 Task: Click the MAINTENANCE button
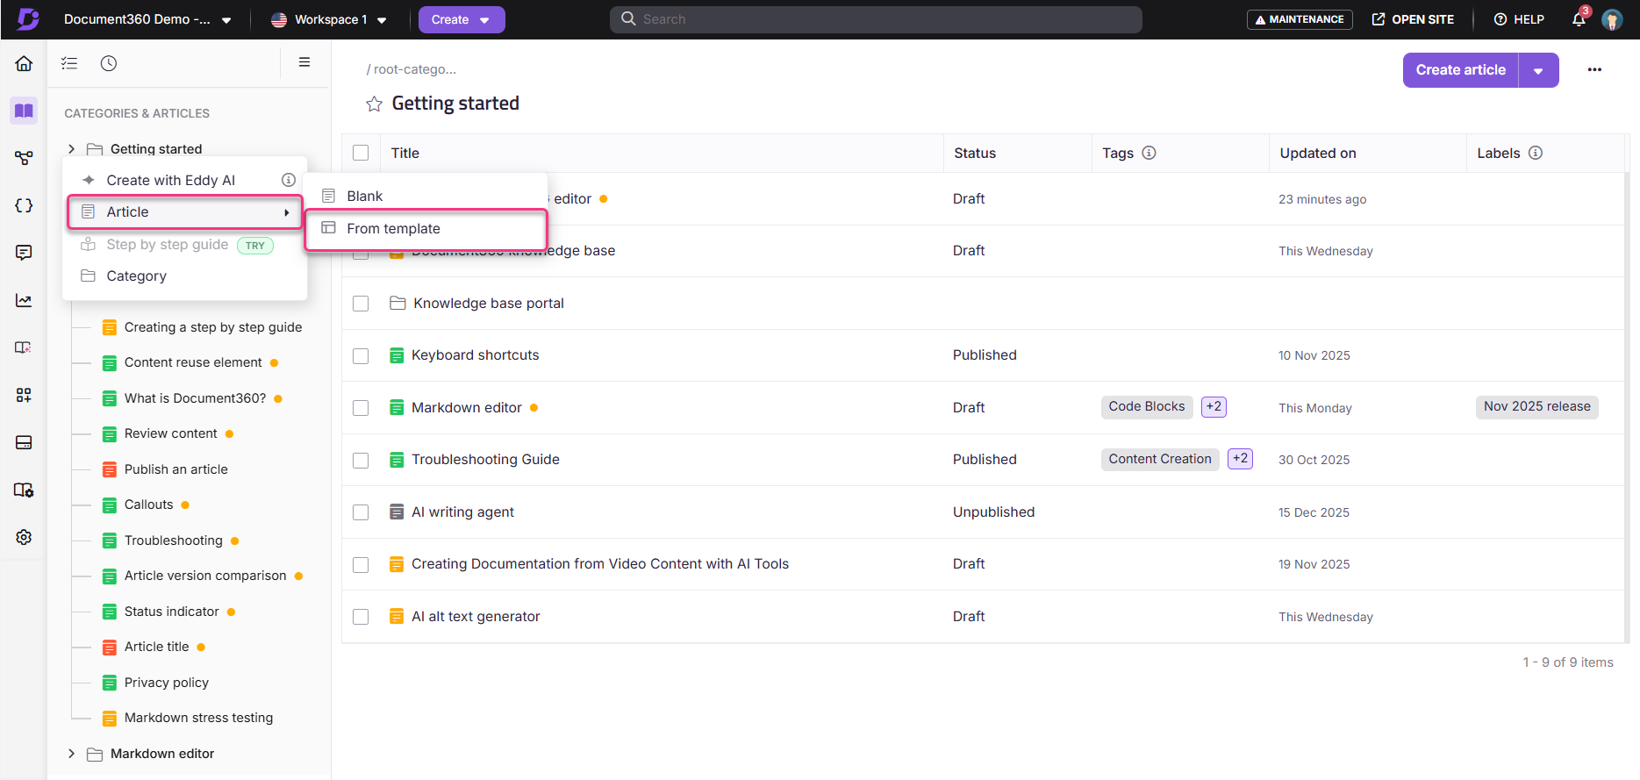click(x=1300, y=19)
